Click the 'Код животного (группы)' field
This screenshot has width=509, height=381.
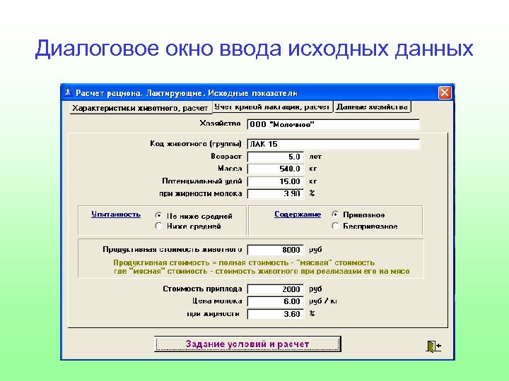334,144
